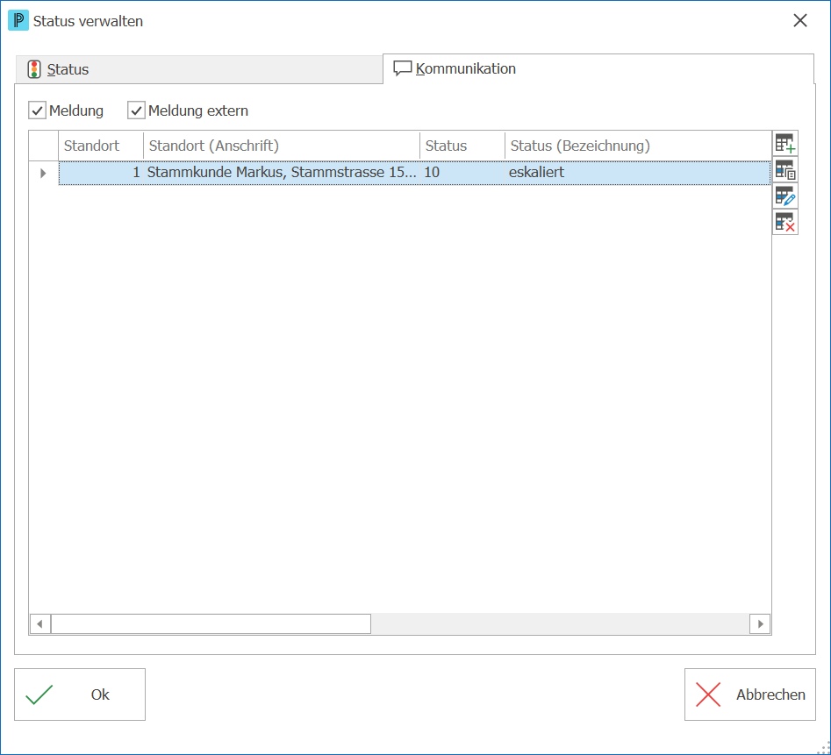Click the horizontal scrollbar right arrow

[x=760, y=624]
